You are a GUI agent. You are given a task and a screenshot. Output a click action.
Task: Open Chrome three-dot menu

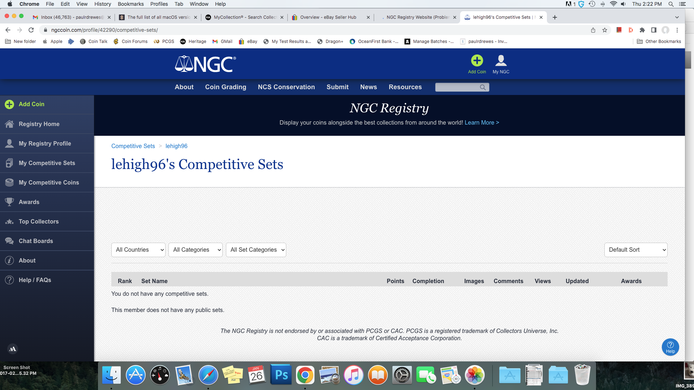pos(677,30)
